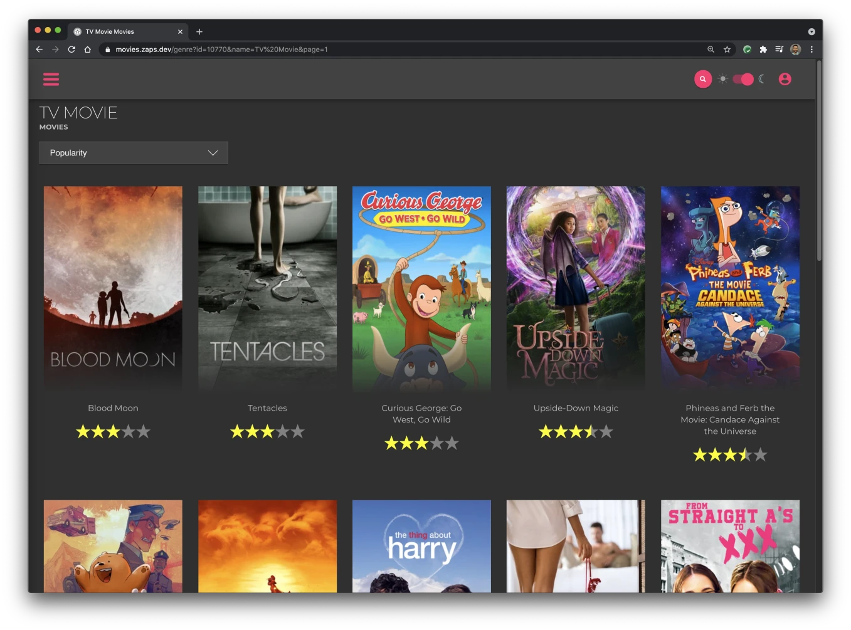Click the site lock icon
Screen dimensions: 851x630
(x=108, y=50)
